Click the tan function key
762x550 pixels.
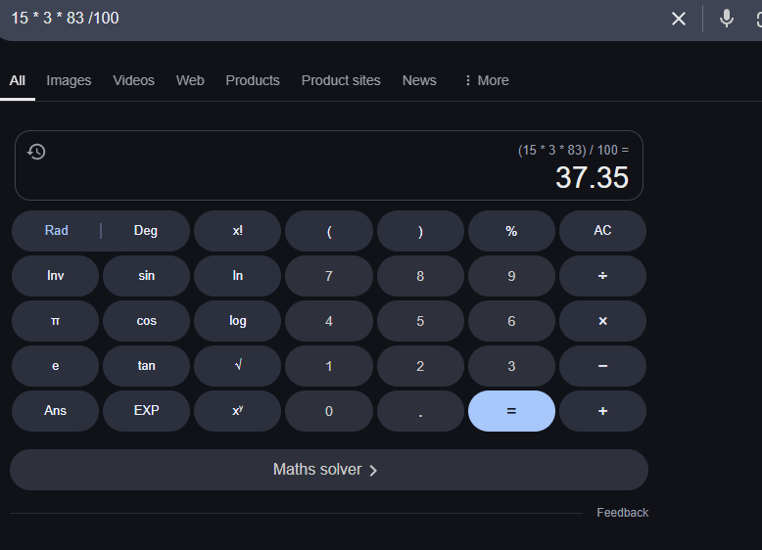(x=146, y=366)
